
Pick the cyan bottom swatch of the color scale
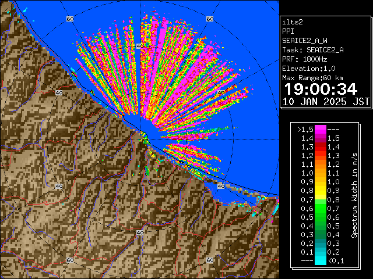pos(321,260)
